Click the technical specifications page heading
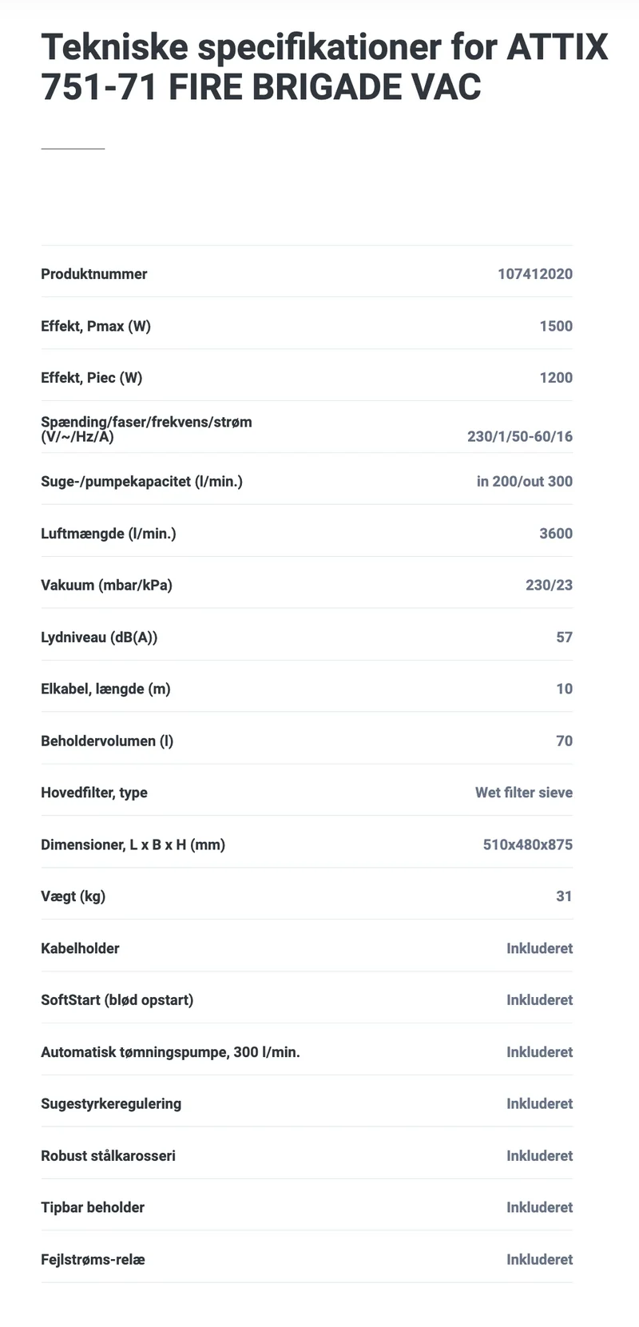 [324, 67]
